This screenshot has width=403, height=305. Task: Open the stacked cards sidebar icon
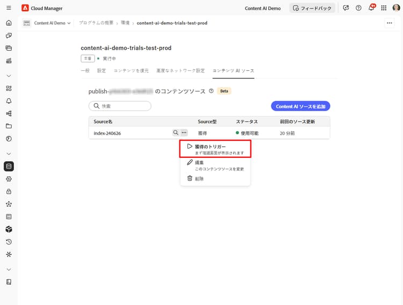click(x=9, y=48)
